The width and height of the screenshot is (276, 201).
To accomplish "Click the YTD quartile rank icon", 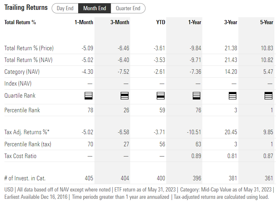I will click(x=160, y=96).
